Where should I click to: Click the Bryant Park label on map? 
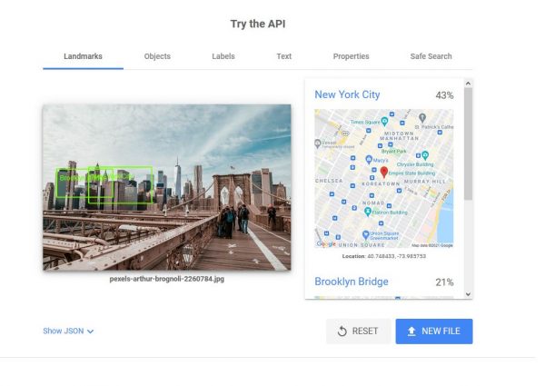coord(394,152)
